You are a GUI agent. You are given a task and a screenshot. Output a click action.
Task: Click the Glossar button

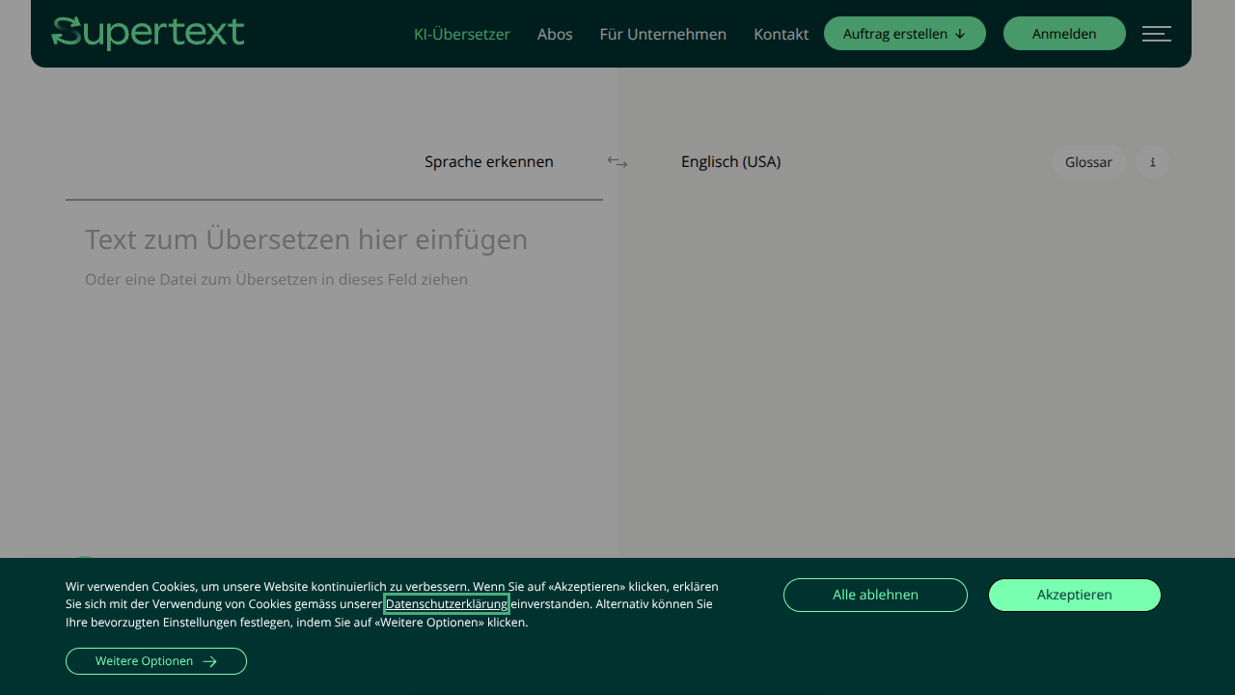coord(1088,162)
